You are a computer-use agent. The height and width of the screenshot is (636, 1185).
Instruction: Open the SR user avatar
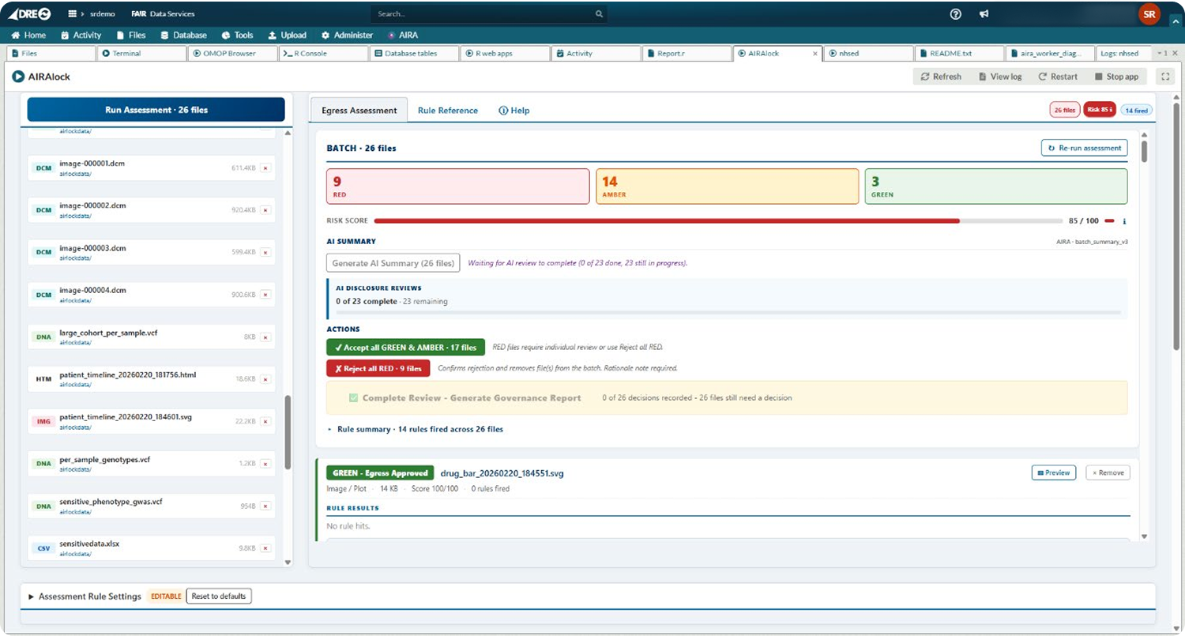coord(1149,13)
